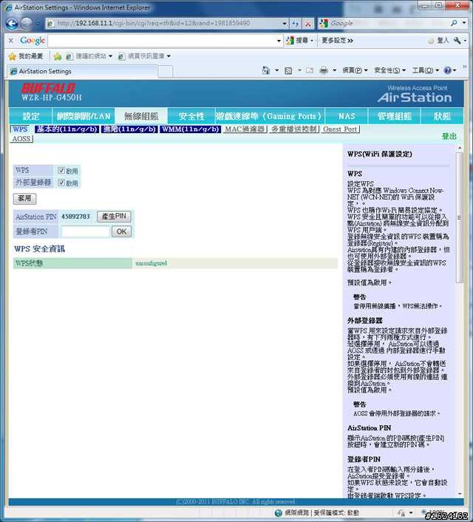This screenshot has width=473, height=522.
Task: Toggle the 外部登錄器 enable checkbox
Action: (x=61, y=183)
